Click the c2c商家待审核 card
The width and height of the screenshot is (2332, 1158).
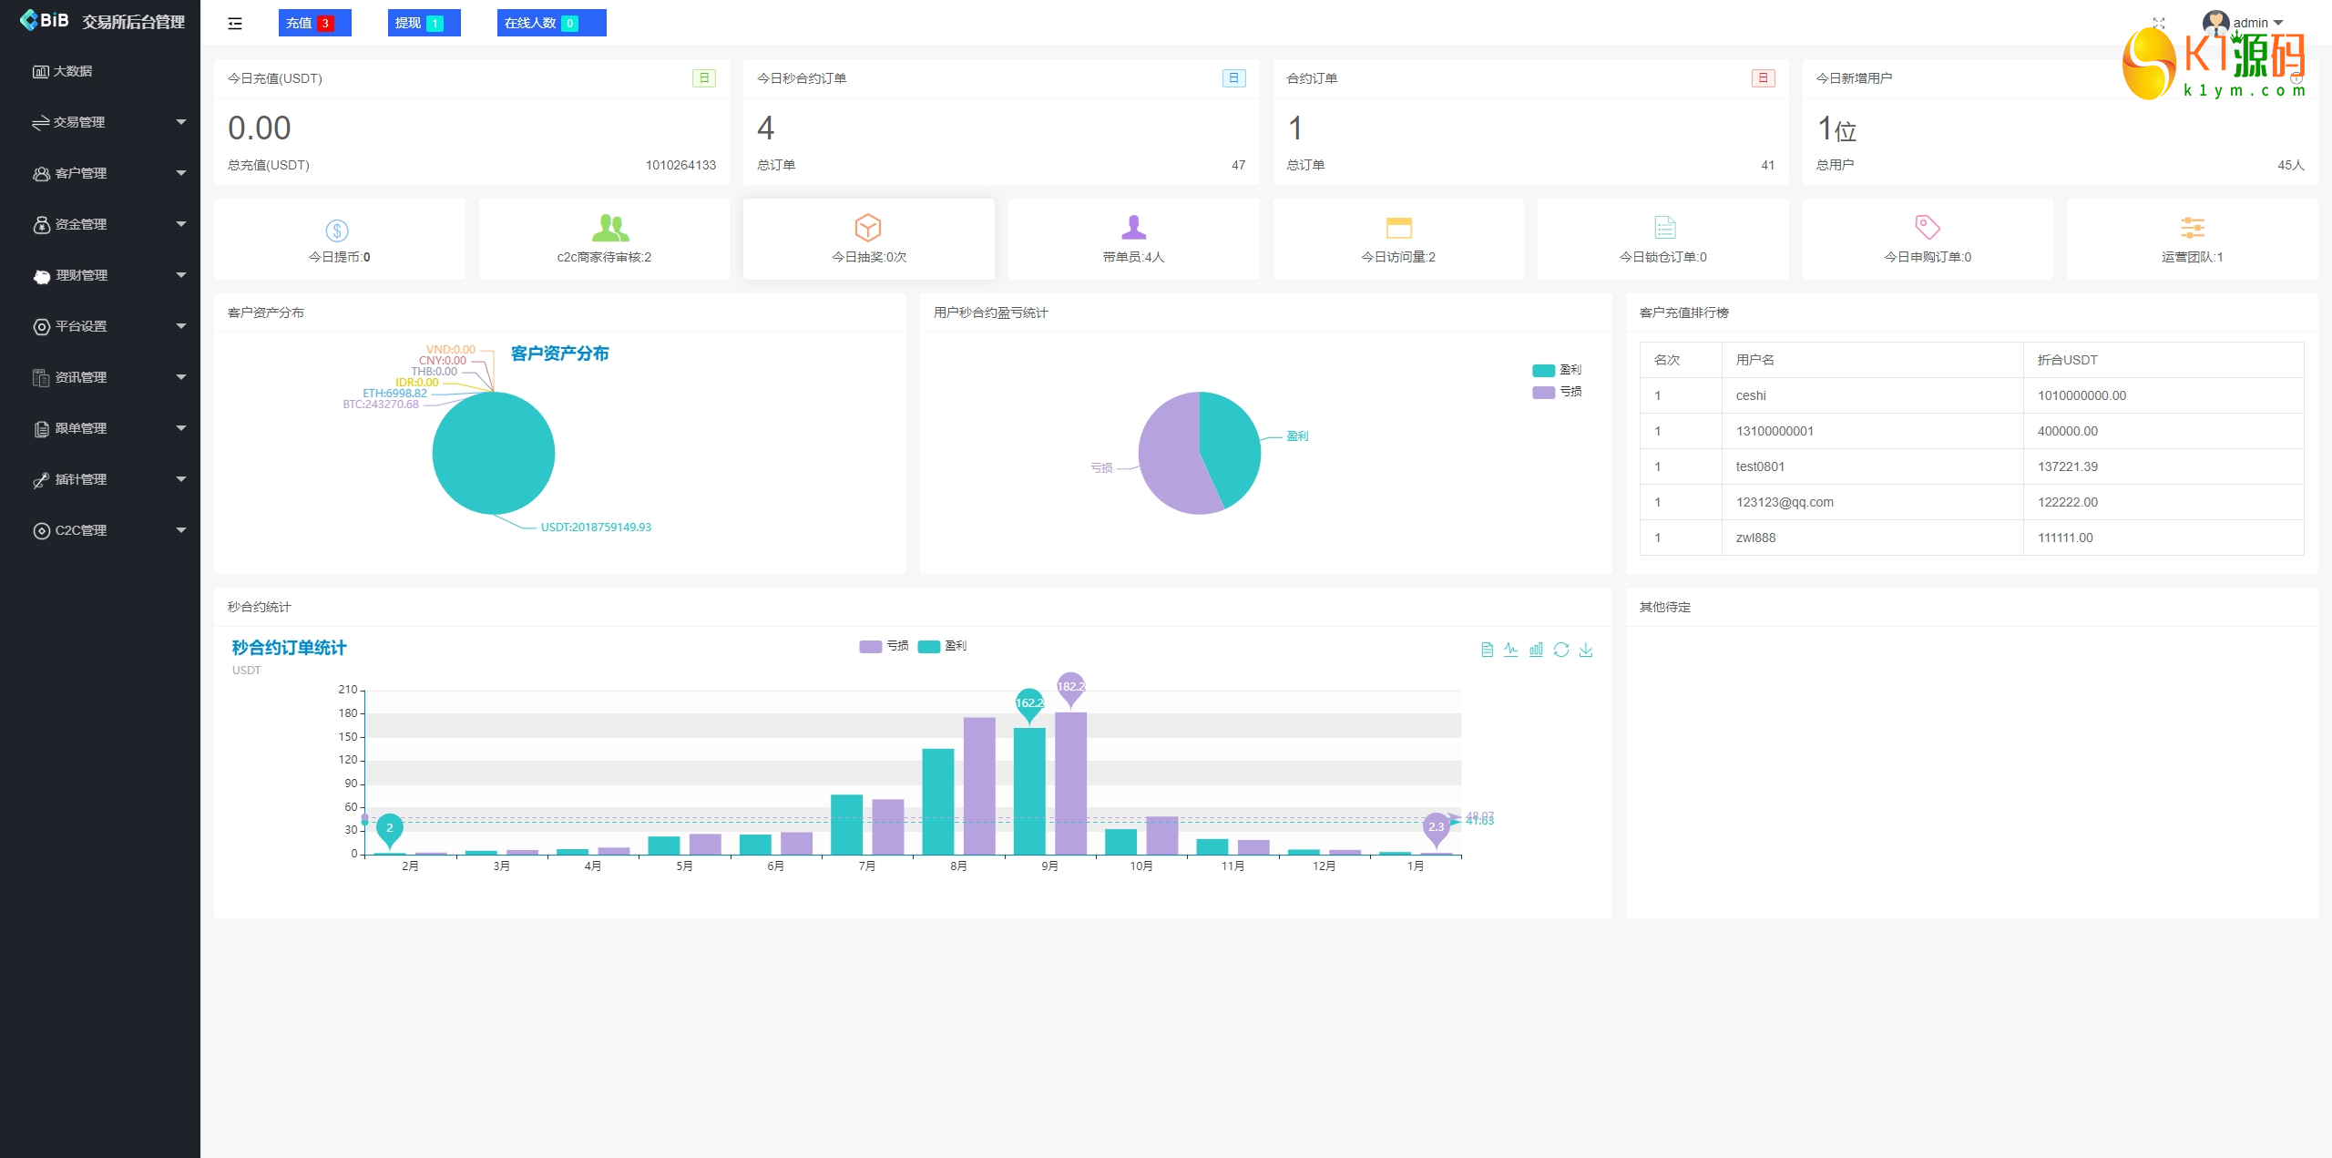click(x=604, y=240)
